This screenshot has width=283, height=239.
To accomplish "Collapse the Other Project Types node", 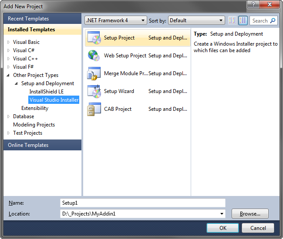I will click(x=8, y=75).
